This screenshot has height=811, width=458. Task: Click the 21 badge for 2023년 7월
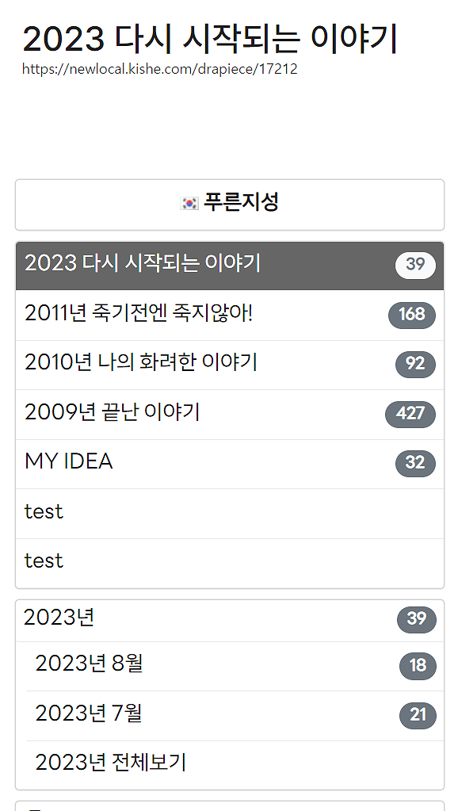coord(418,716)
